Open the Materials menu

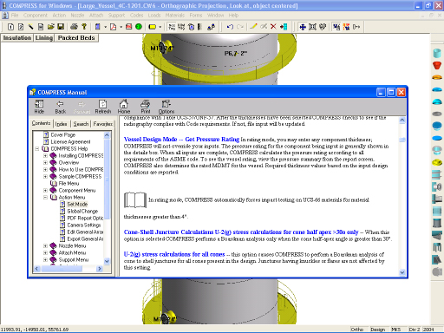point(175,16)
